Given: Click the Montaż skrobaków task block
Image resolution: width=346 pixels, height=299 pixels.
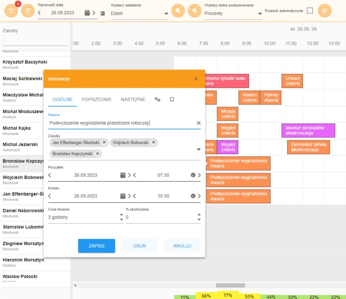Looking at the screenshot, I should click(x=308, y=130).
